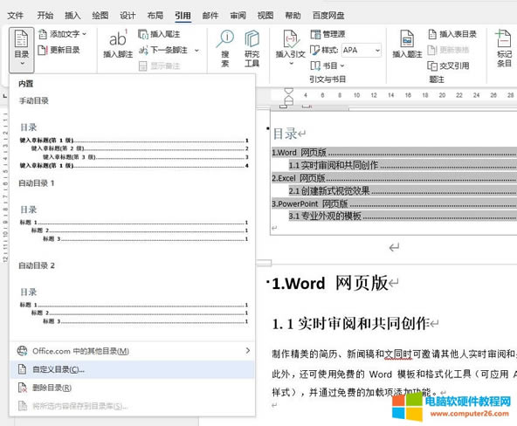Open the 搜索 search tool
Screen dimensions: 517x426
point(225,48)
